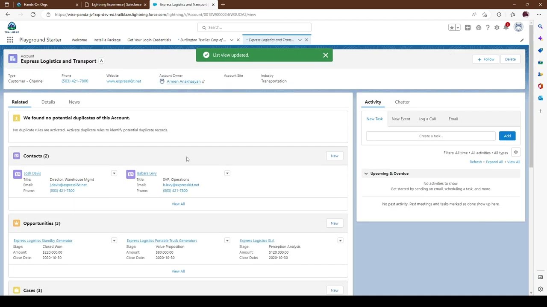This screenshot has height=307, width=547.
Task: Click the browser address bar URL
Action: pos(156,14)
